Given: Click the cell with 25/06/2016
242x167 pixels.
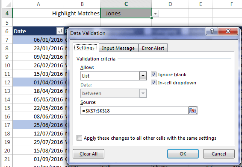Looking at the screenshot, I should click(x=38, y=125).
